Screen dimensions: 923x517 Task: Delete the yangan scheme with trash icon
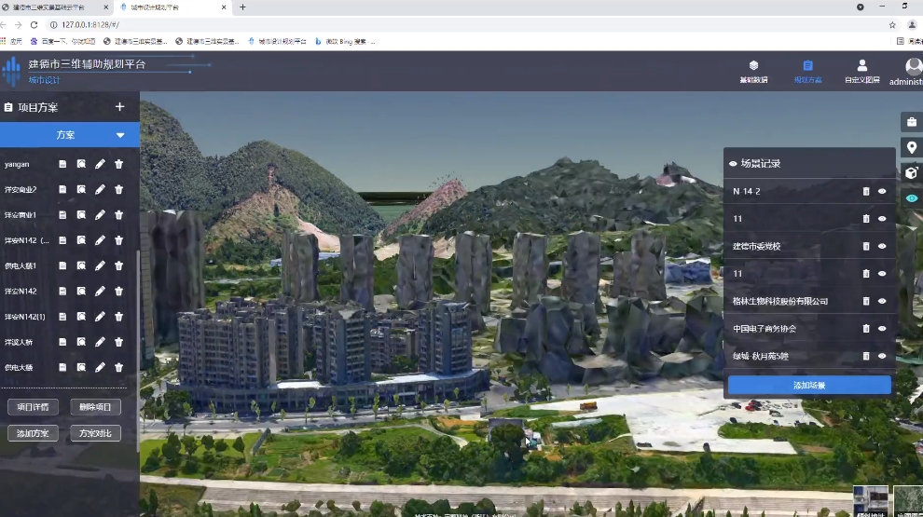click(119, 164)
